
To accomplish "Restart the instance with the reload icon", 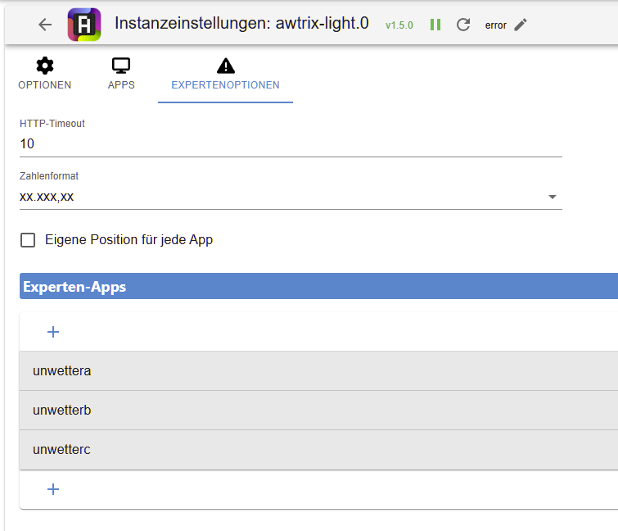I will pyautogui.click(x=463, y=25).
